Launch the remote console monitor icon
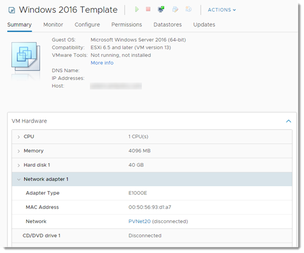This screenshot has width=304, height=253. [161, 9]
